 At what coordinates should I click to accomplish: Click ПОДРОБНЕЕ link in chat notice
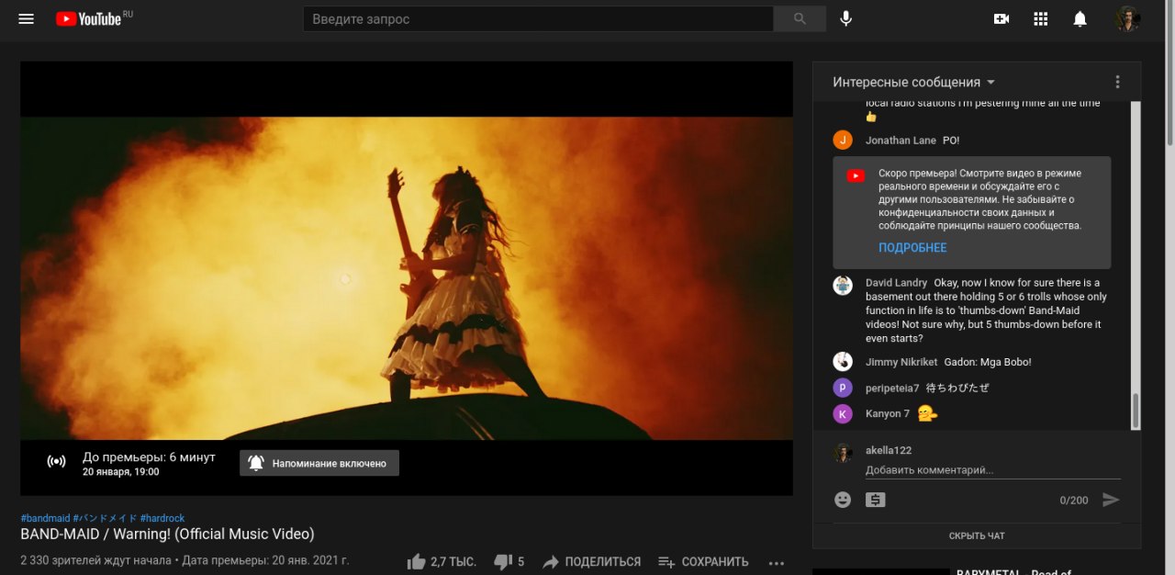[912, 248]
